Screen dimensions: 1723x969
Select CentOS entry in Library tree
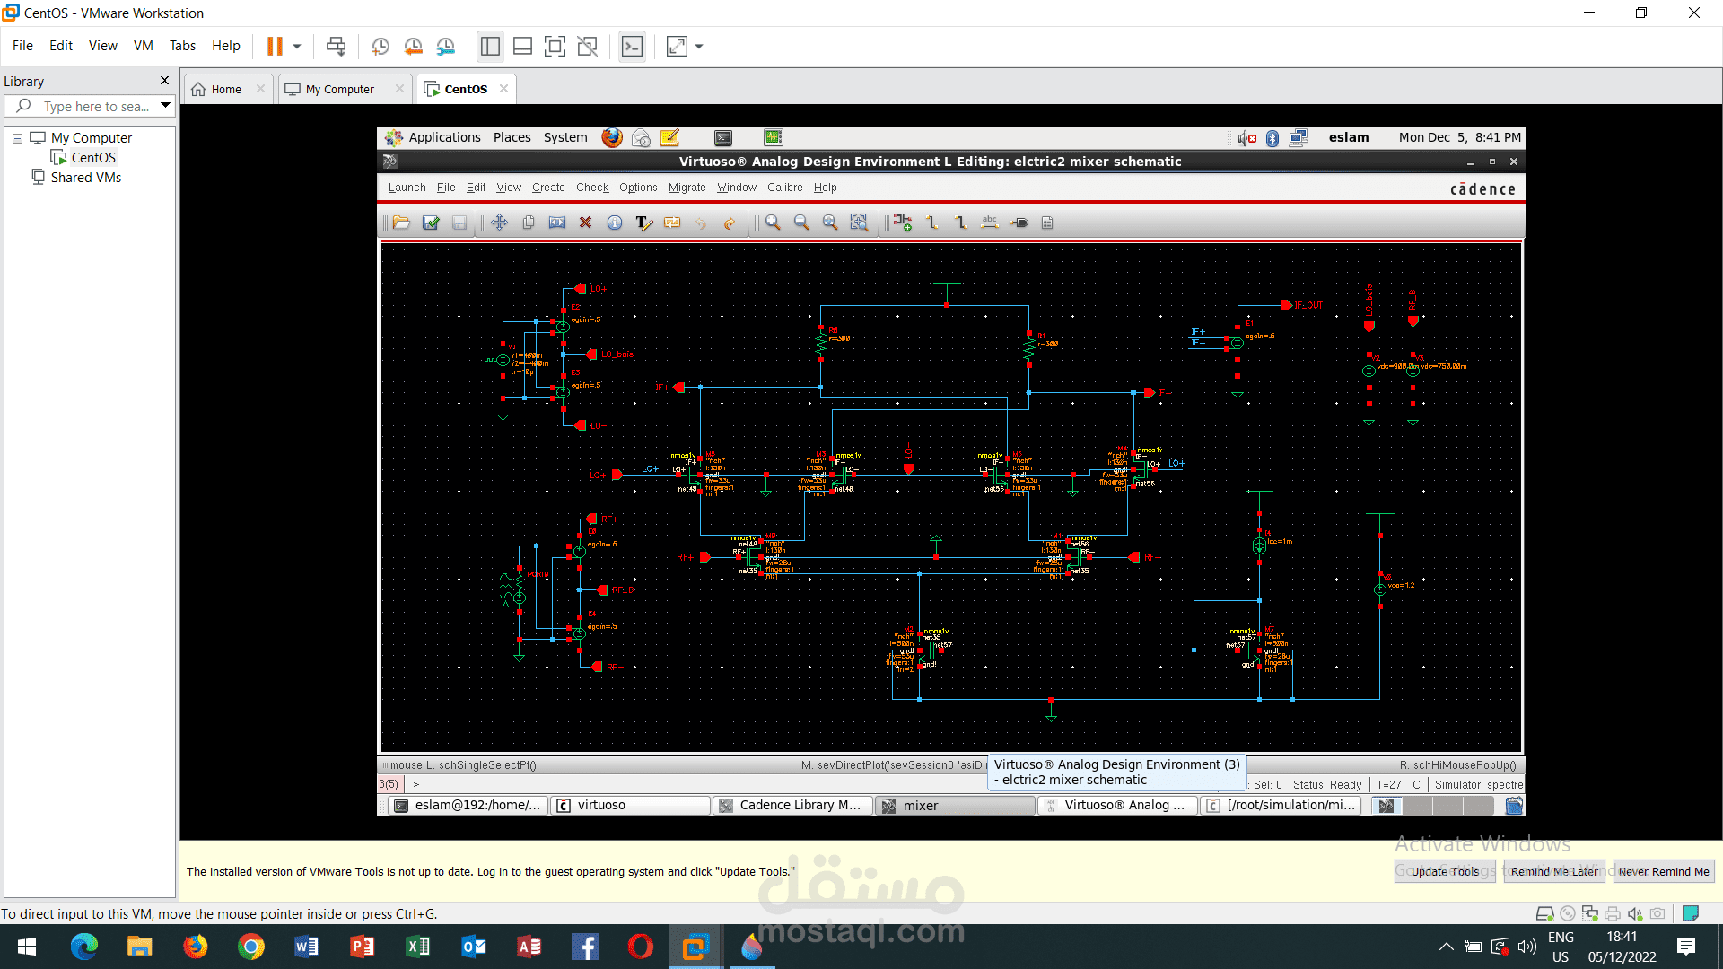click(93, 158)
